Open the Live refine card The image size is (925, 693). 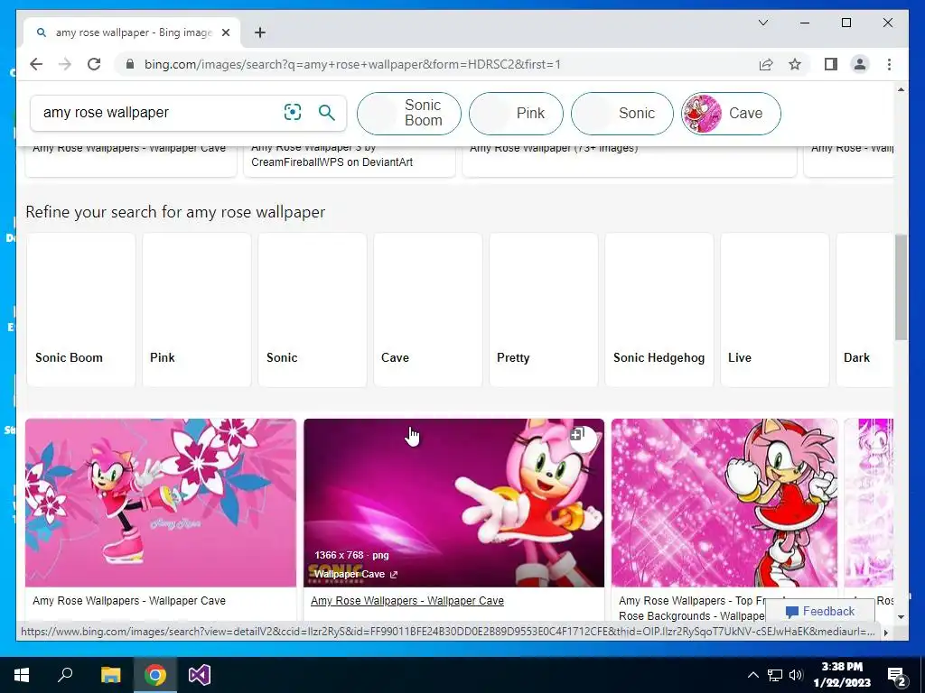coord(774,310)
